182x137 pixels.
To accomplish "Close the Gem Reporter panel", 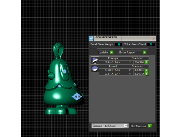I will click(x=154, y=38).
